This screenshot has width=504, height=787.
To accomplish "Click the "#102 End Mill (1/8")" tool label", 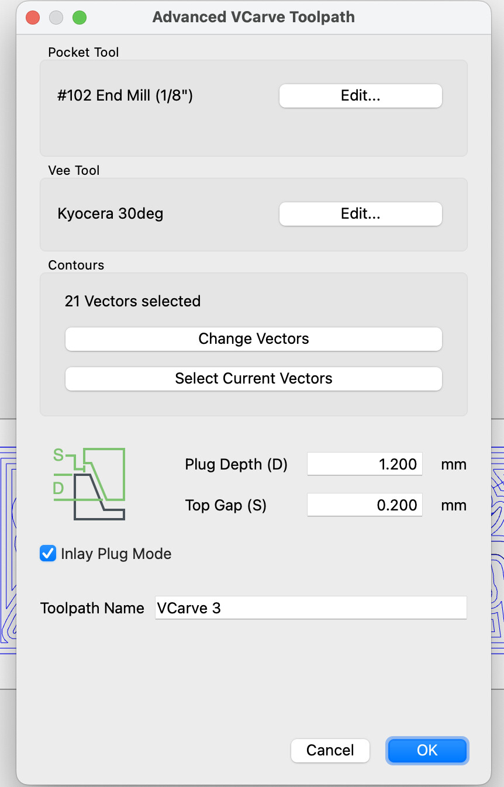I will click(x=125, y=95).
